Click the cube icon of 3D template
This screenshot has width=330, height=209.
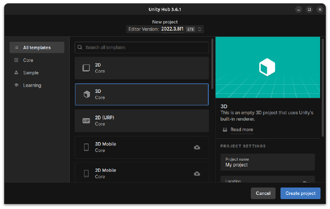pos(87,95)
